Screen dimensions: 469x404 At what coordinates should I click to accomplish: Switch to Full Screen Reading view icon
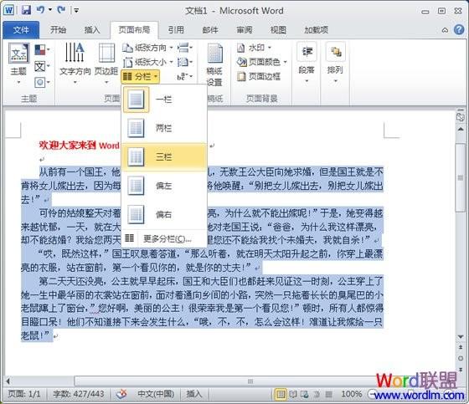[x=293, y=395]
